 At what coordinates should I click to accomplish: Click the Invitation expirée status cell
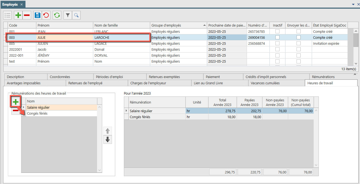330,43
